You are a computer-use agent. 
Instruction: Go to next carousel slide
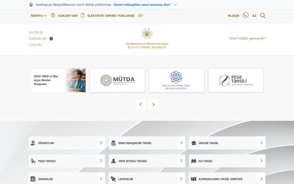point(154,104)
